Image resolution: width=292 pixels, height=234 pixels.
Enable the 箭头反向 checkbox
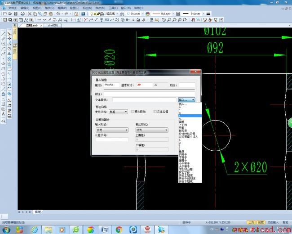pos(133,111)
